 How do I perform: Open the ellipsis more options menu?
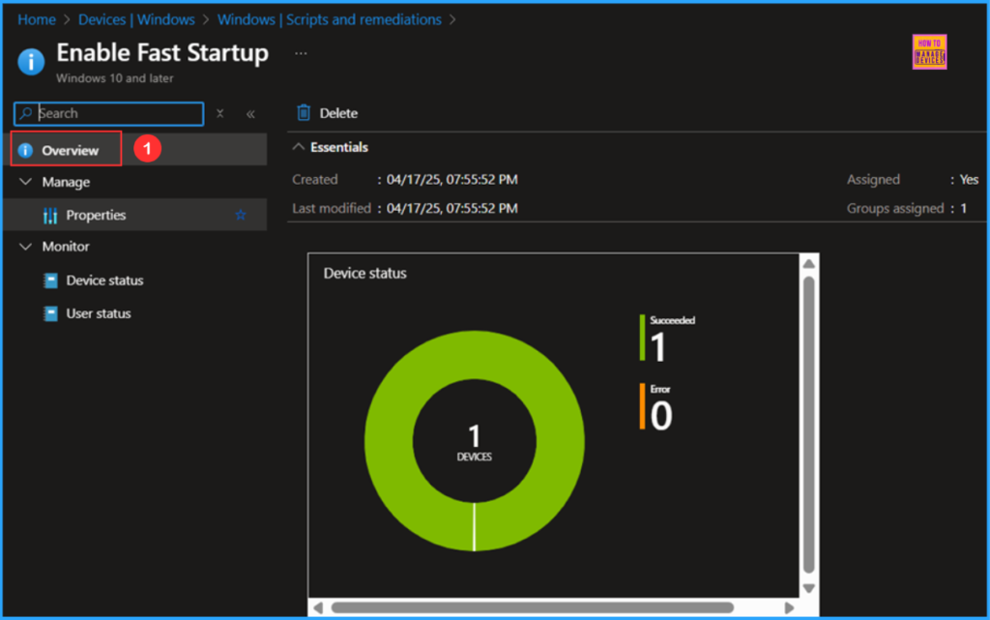301,53
